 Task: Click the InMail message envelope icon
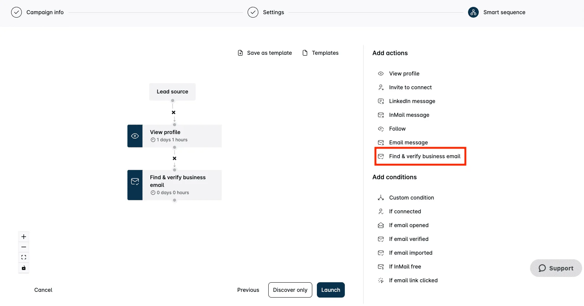381,115
